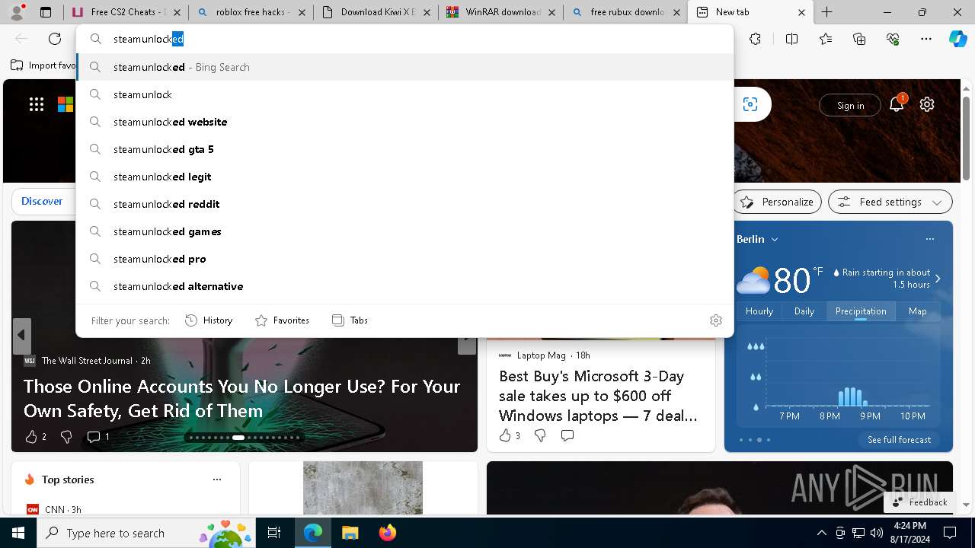Filter search by Tabs
975x548 pixels.
350,320
